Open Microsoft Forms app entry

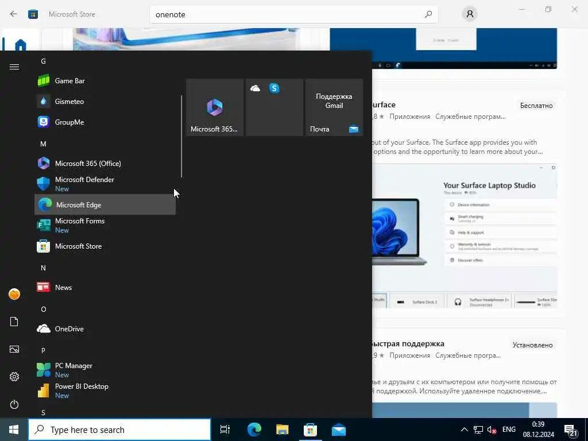pyautogui.click(x=105, y=225)
